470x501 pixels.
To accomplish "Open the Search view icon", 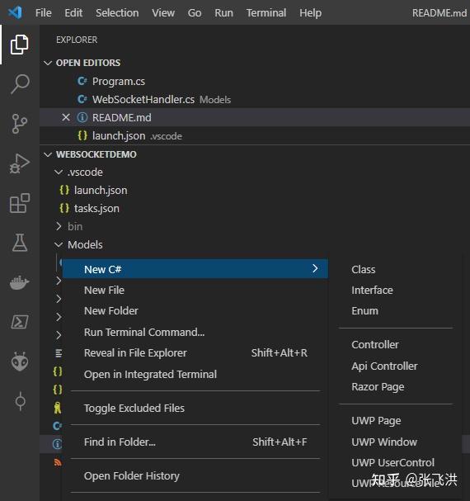I will 20,84.
